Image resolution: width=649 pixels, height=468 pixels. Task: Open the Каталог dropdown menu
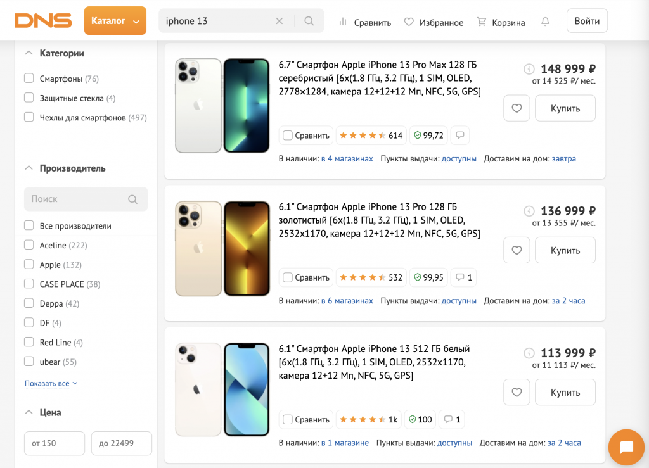coord(115,21)
